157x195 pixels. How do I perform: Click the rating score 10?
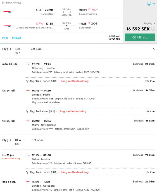tap(154, 4)
